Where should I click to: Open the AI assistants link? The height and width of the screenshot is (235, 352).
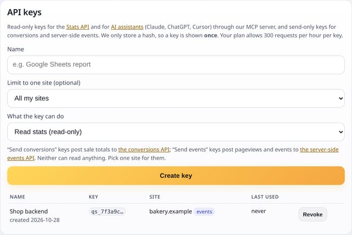pos(127,27)
